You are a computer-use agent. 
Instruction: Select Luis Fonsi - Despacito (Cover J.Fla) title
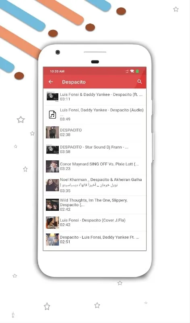coord(93,220)
